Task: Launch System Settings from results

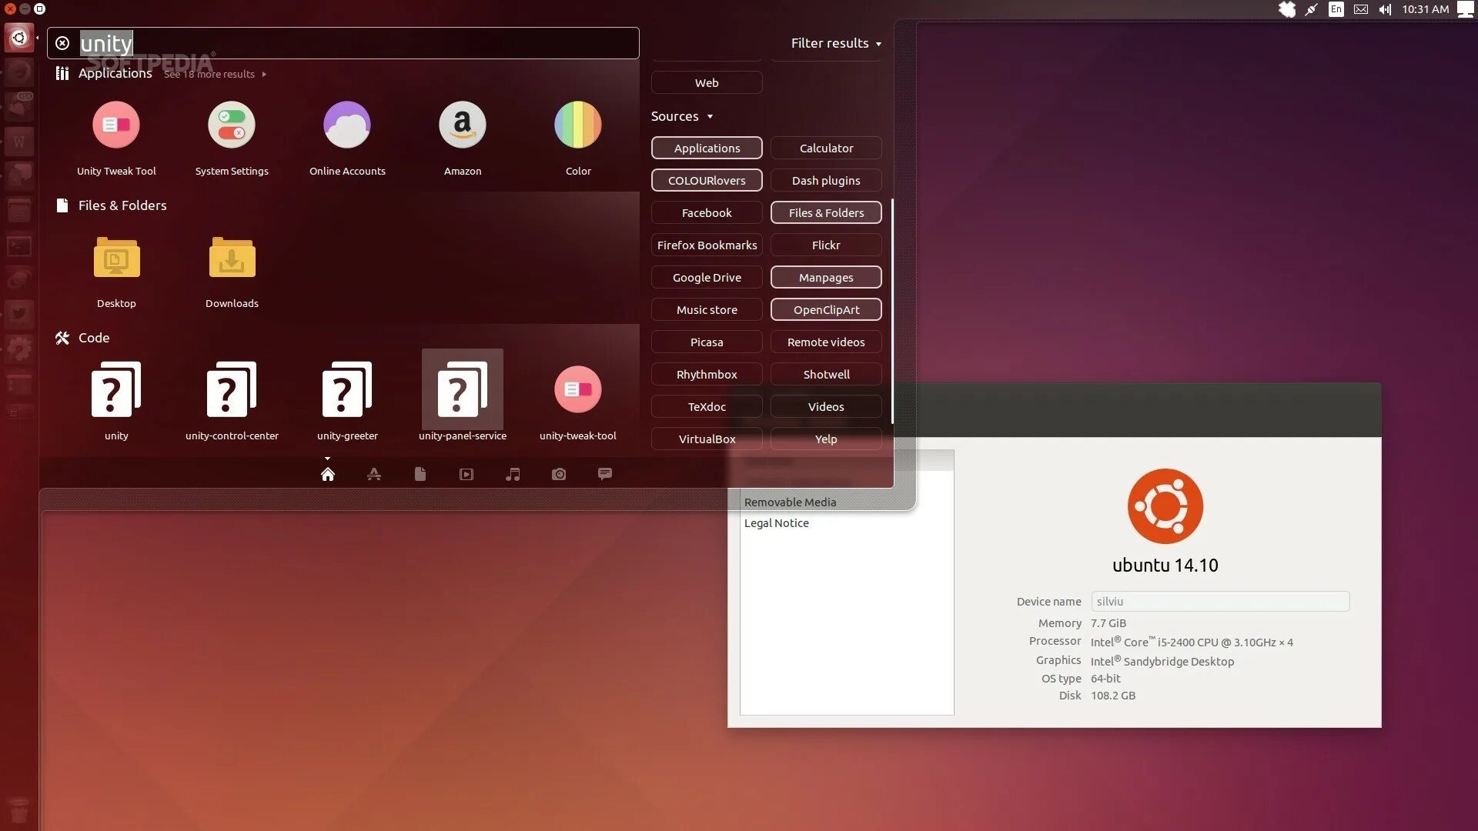Action: click(x=232, y=125)
